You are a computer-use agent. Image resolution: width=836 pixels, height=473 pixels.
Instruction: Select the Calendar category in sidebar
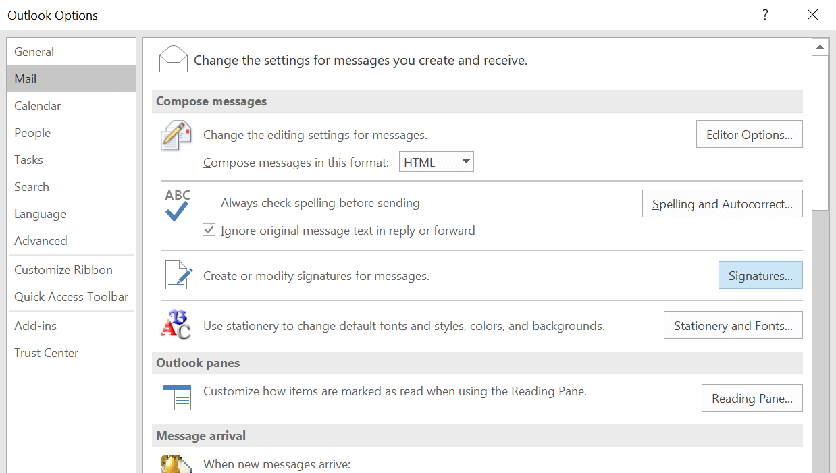(x=38, y=106)
